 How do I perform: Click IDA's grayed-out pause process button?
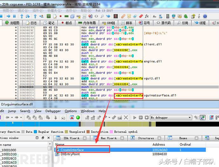(x=140, y=118)
